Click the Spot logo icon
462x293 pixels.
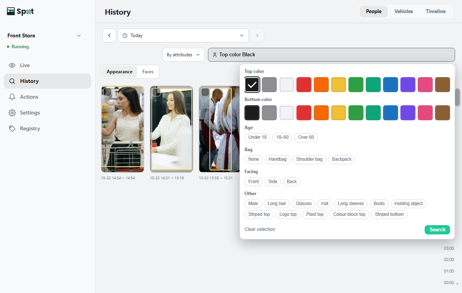tap(11, 12)
